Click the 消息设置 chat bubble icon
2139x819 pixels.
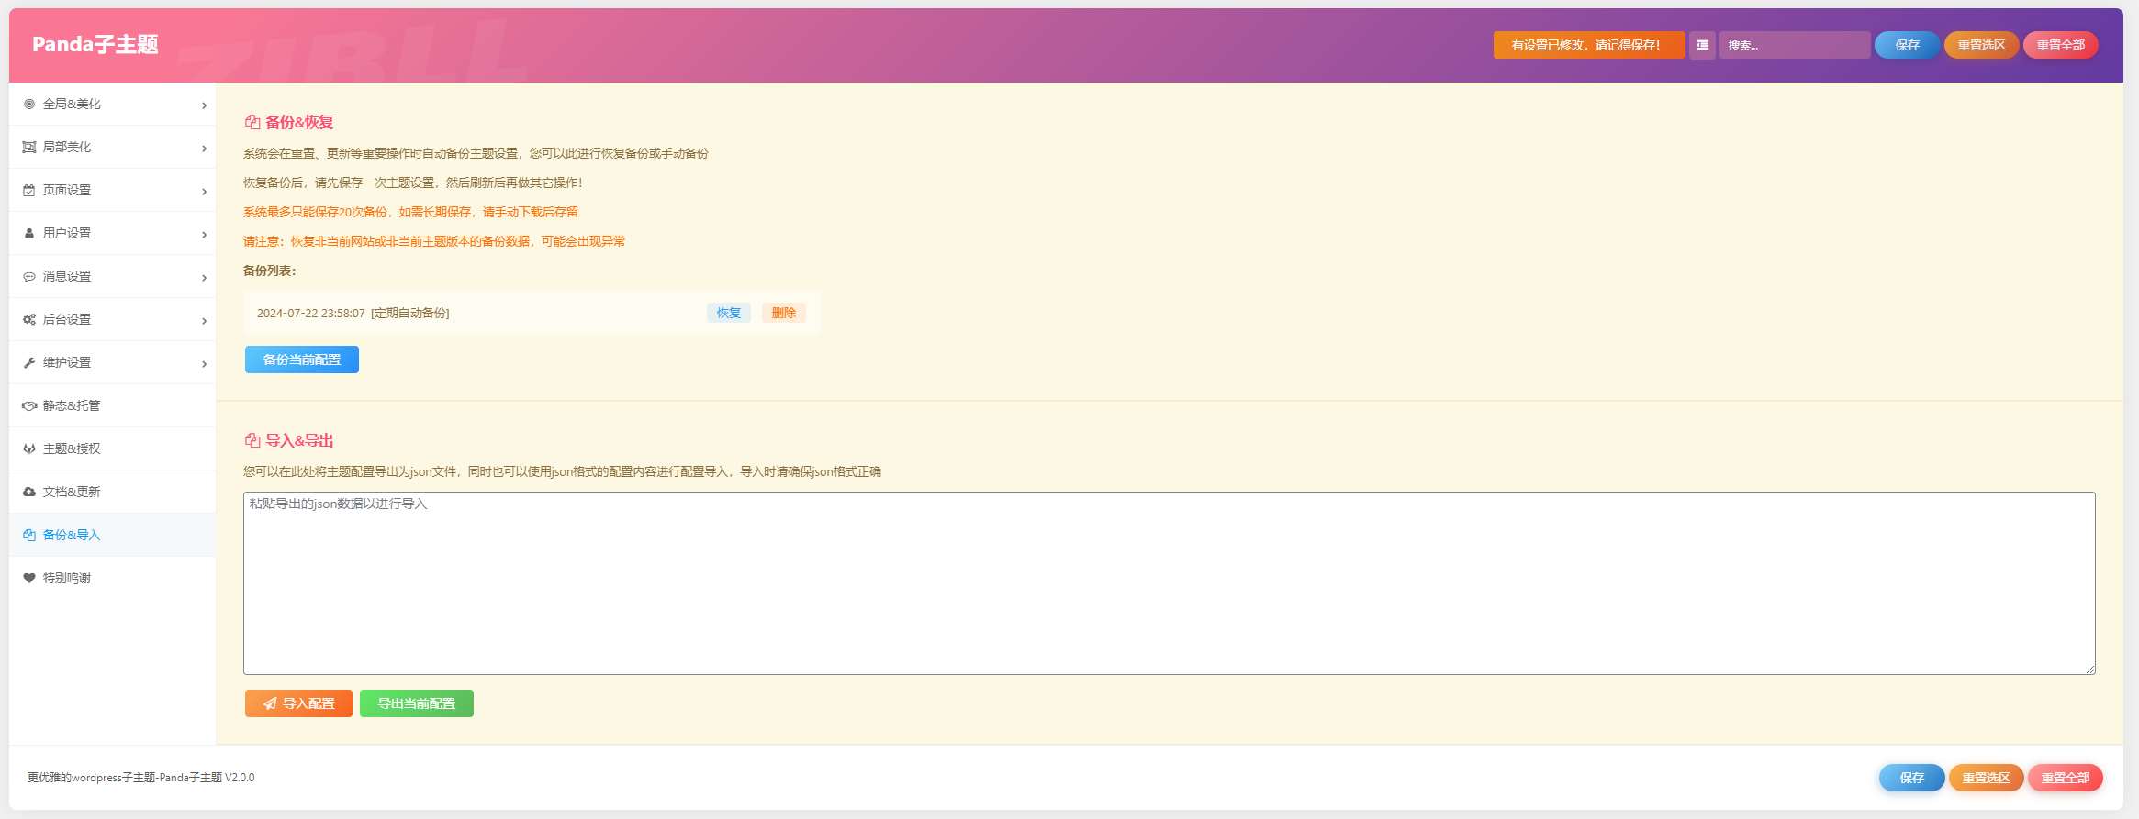29,277
